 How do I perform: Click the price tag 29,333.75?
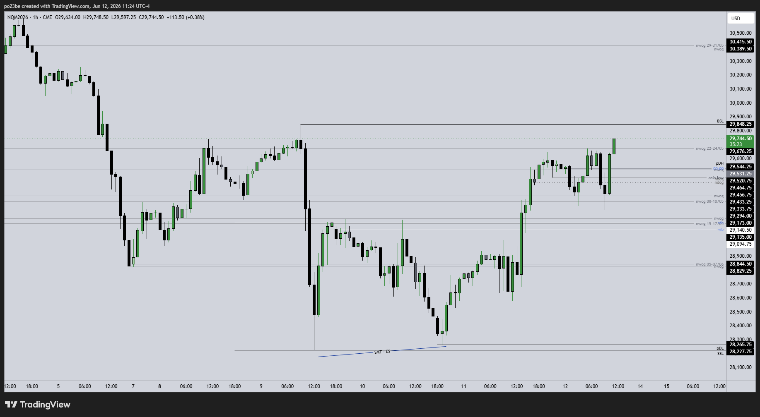(741, 209)
